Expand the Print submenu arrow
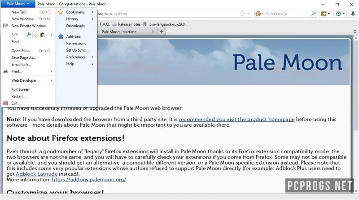Image resolution: width=359 pixels, height=200 pixels. point(51,71)
